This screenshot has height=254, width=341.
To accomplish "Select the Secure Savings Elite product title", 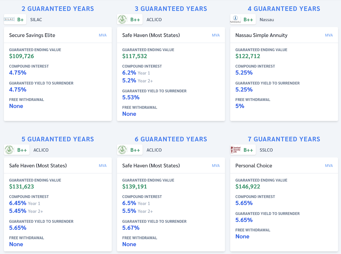I will click(x=32, y=35).
